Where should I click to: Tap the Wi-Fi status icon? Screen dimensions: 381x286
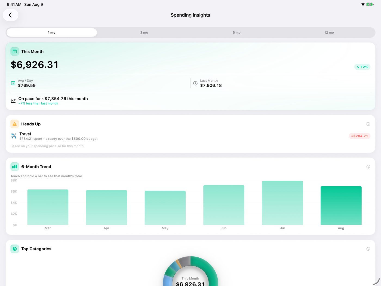click(x=363, y=4)
